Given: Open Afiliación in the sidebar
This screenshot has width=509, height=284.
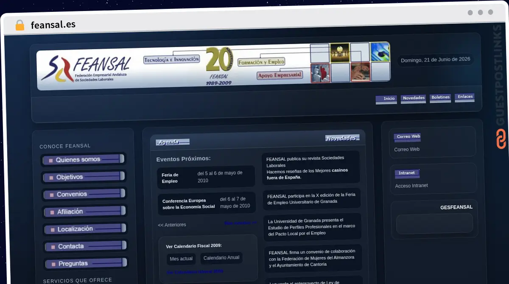Looking at the screenshot, I should tap(85, 212).
